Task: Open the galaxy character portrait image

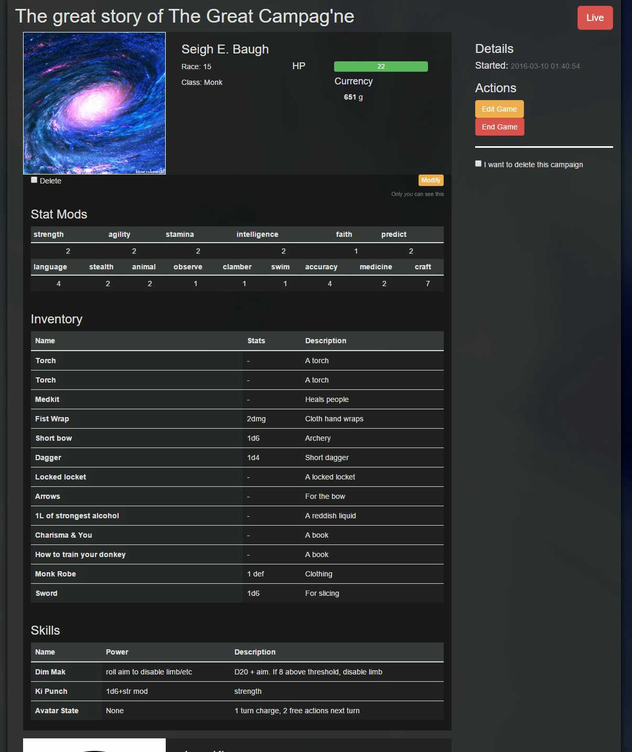Action: click(94, 103)
